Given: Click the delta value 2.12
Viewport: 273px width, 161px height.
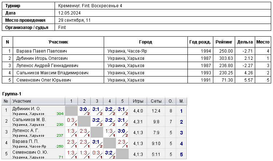Looking at the screenshot, I should [249, 58].
